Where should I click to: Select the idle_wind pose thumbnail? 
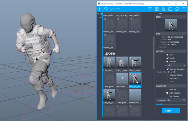109,63
